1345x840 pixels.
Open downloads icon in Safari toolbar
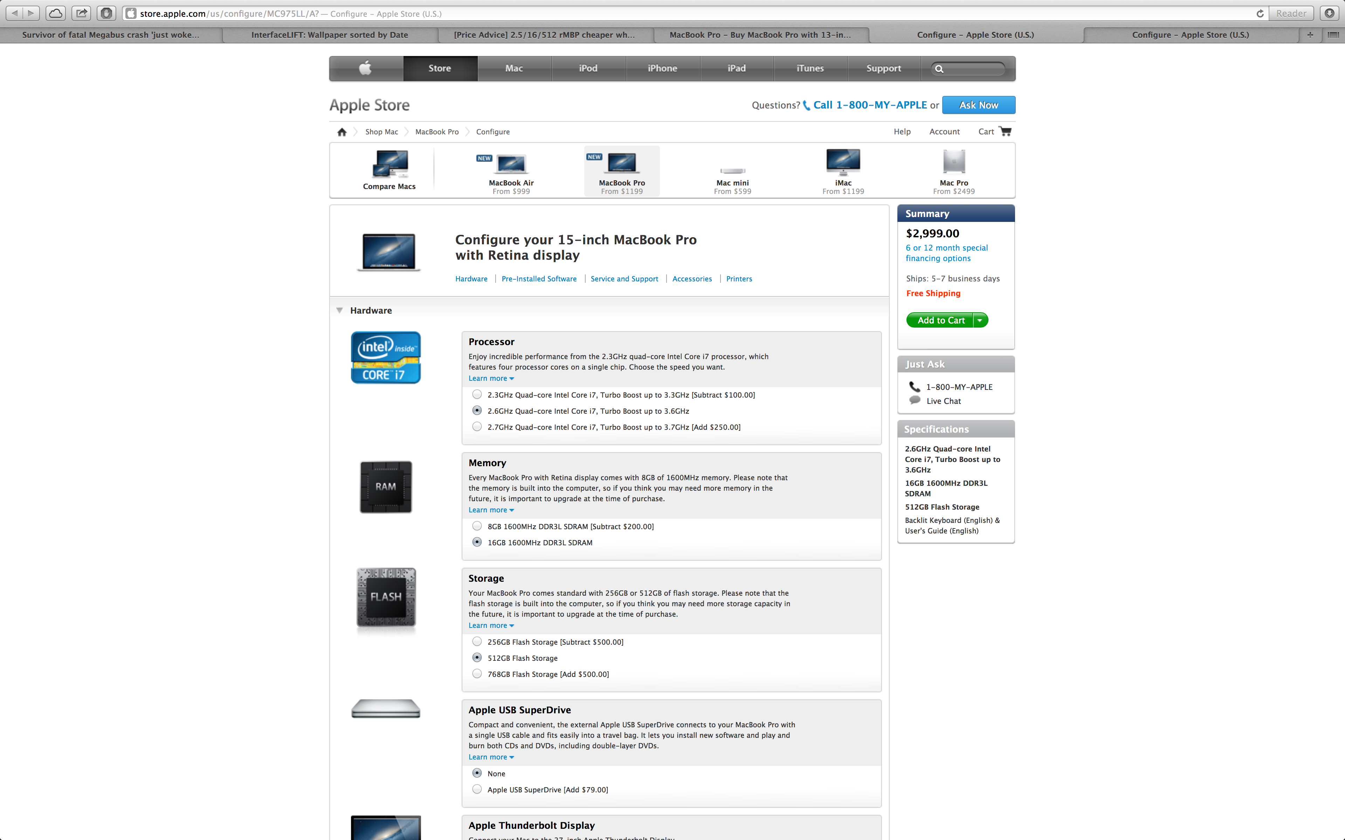pos(1330,13)
